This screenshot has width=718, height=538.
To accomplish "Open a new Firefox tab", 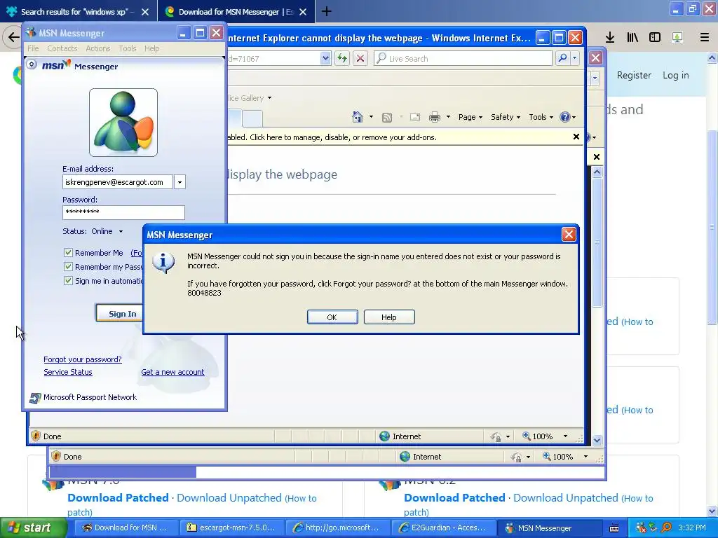I will pos(327,11).
